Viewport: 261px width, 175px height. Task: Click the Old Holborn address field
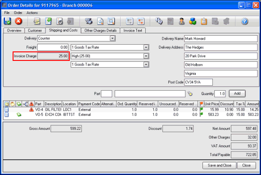[220, 65]
